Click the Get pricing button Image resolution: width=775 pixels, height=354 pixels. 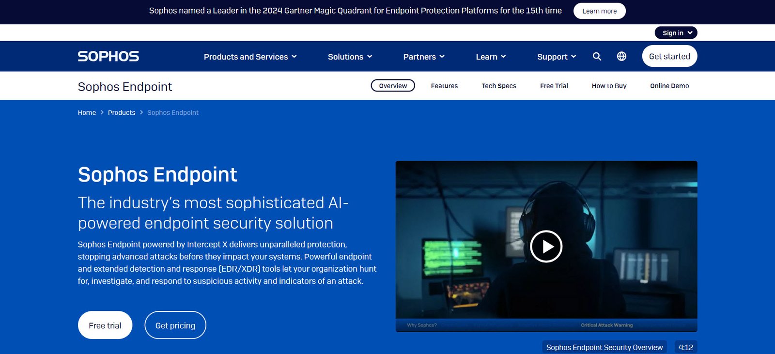[x=175, y=325]
